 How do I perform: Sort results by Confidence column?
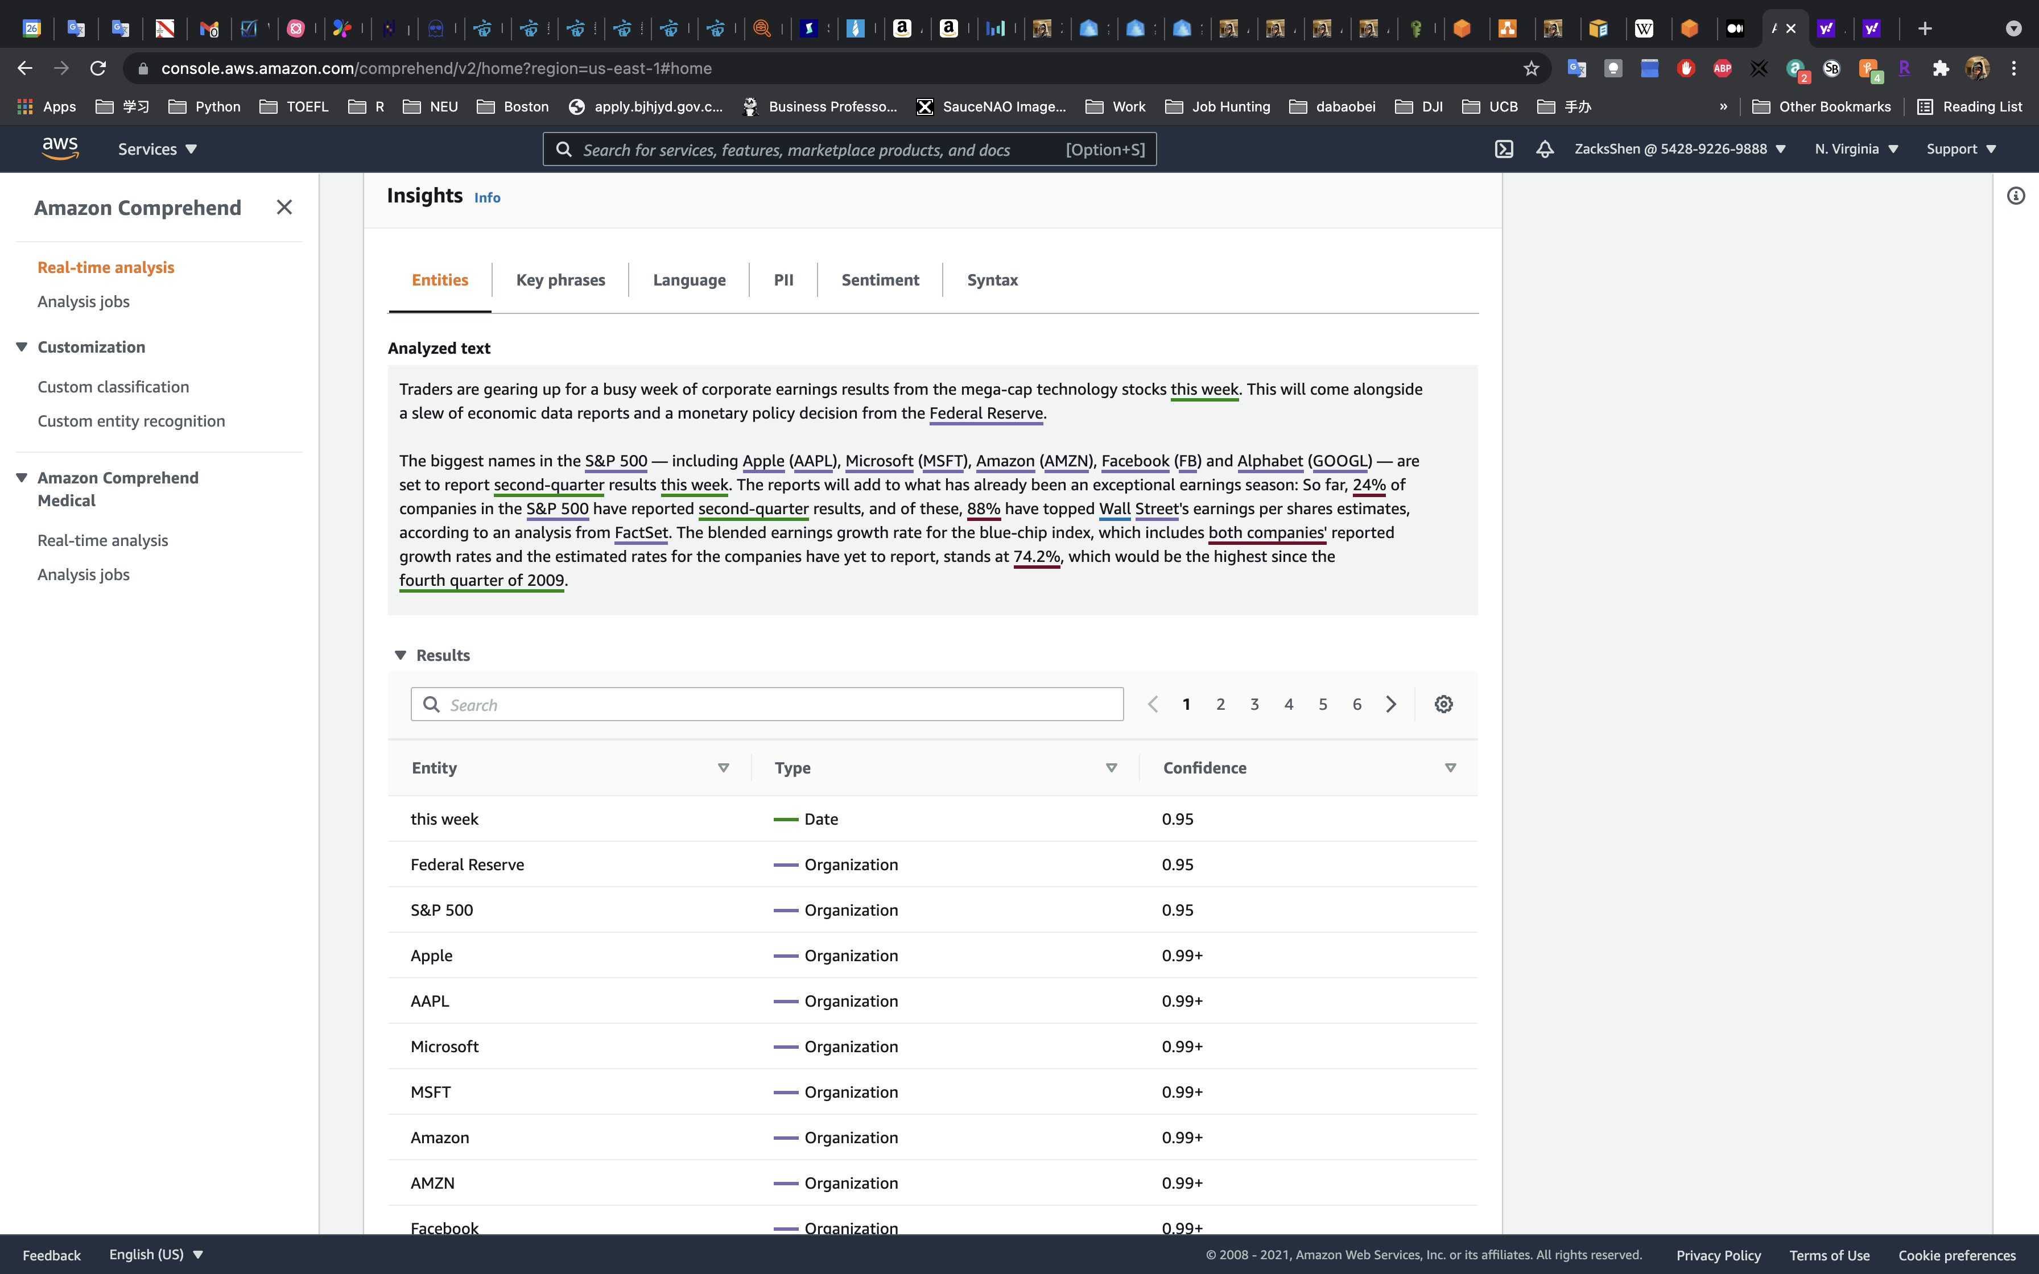(x=1450, y=768)
